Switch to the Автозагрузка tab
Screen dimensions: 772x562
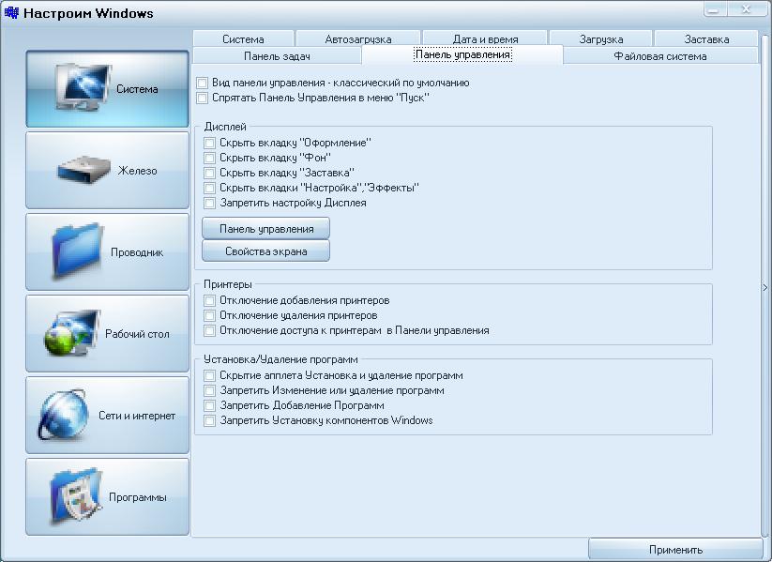click(x=358, y=38)
